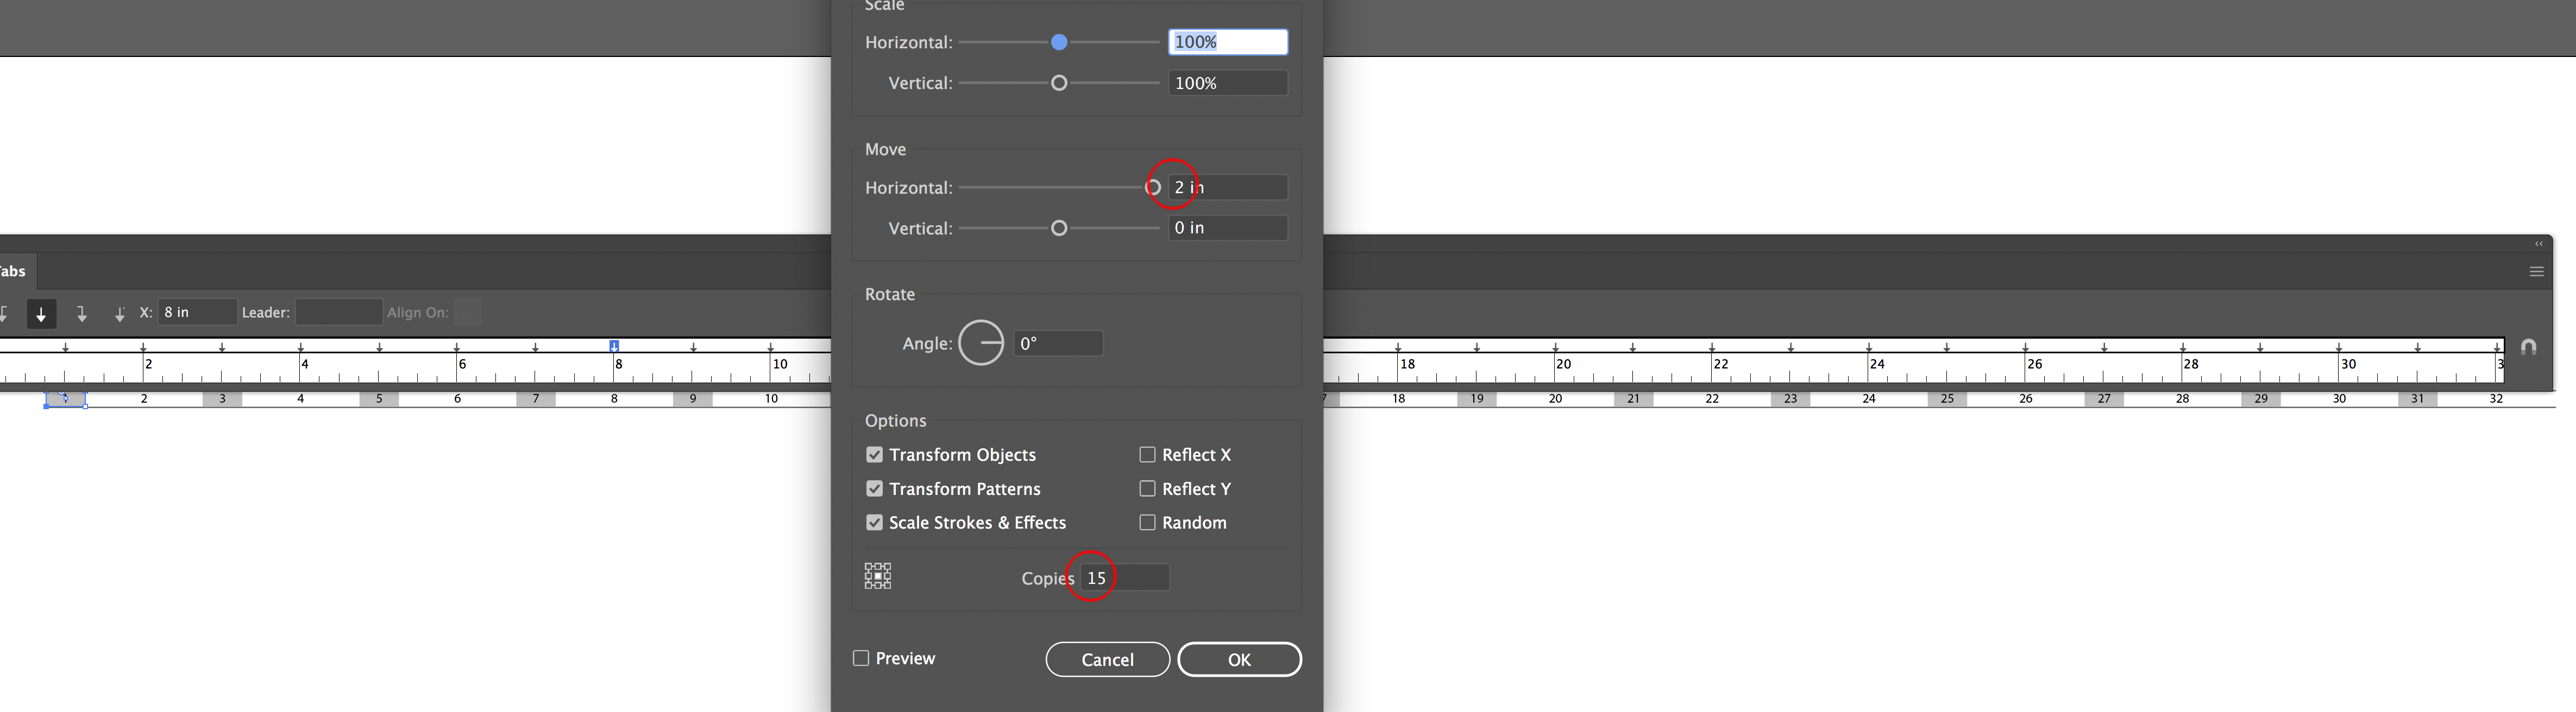The width and height of the screenshot is (2576, 712).
Task: Select the right-justified tab button
Action: tap(82, 314)
